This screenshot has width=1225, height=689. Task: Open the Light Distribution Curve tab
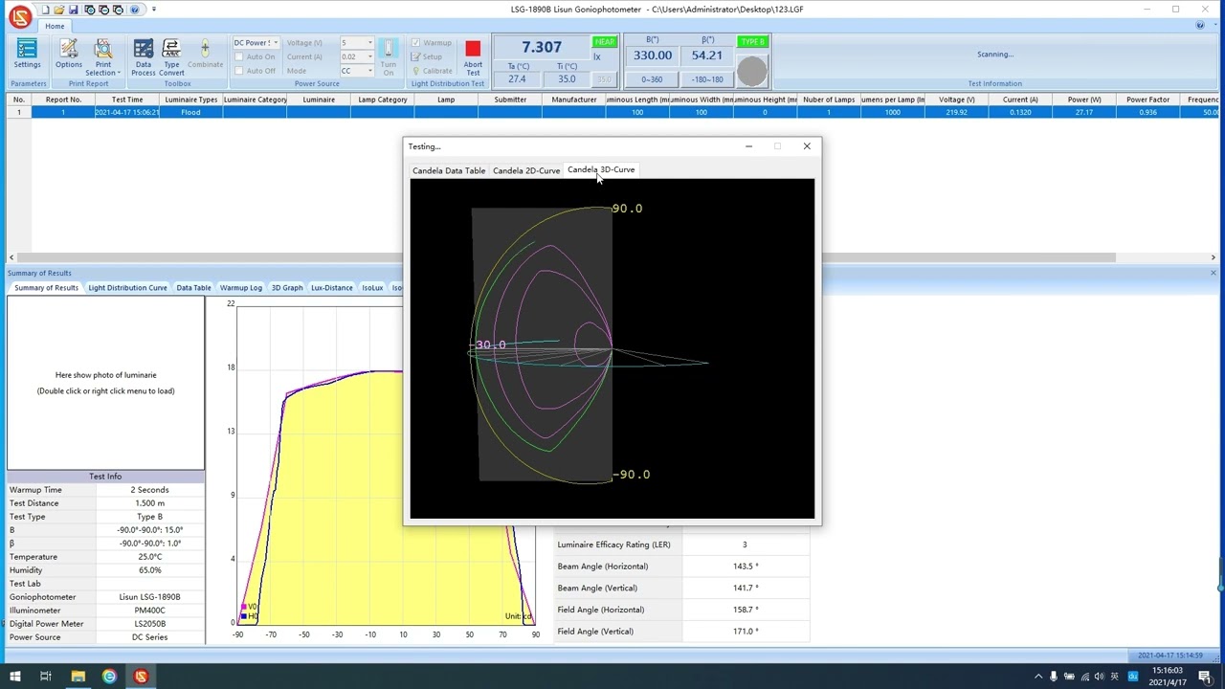coord(127,287)
